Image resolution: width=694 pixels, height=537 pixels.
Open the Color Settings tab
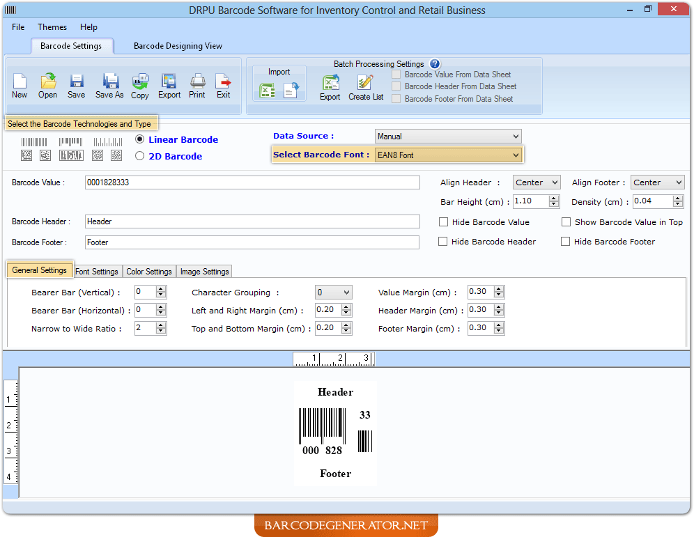(149, 272)
